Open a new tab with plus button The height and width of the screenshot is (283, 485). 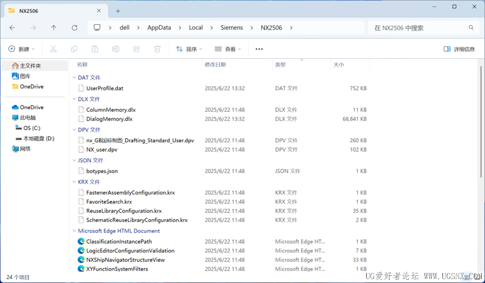(118, 11)
